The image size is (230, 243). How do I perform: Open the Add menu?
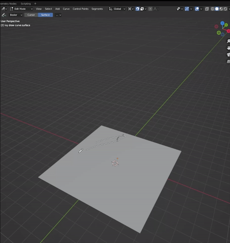[x=58, y=9]
